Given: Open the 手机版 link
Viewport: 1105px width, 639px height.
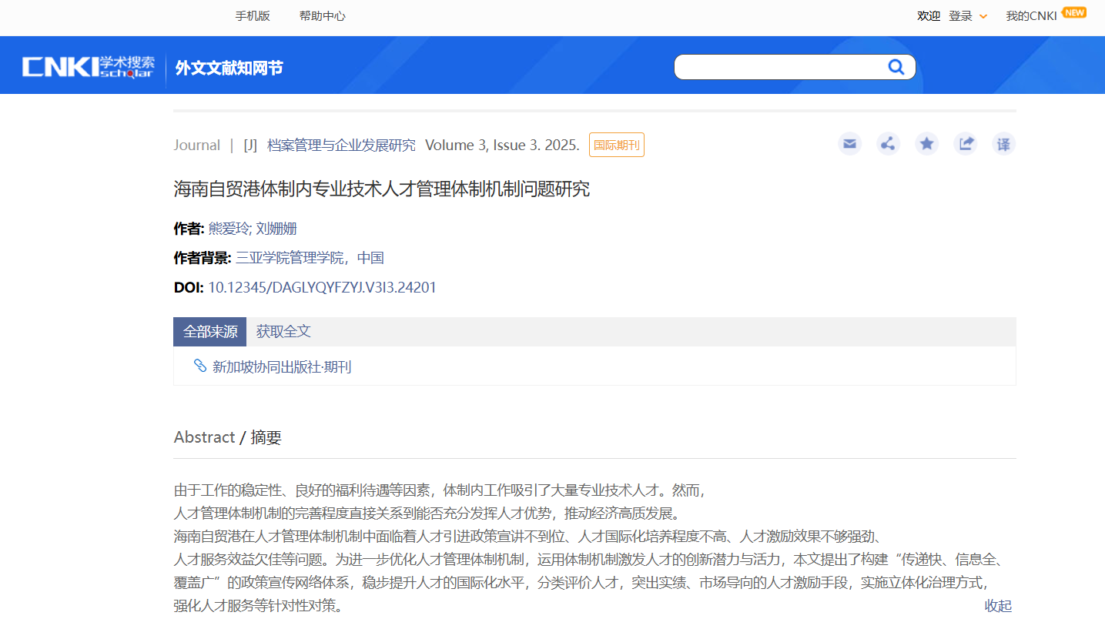Looking at the screenshot, I should click(x=253, y=16).
